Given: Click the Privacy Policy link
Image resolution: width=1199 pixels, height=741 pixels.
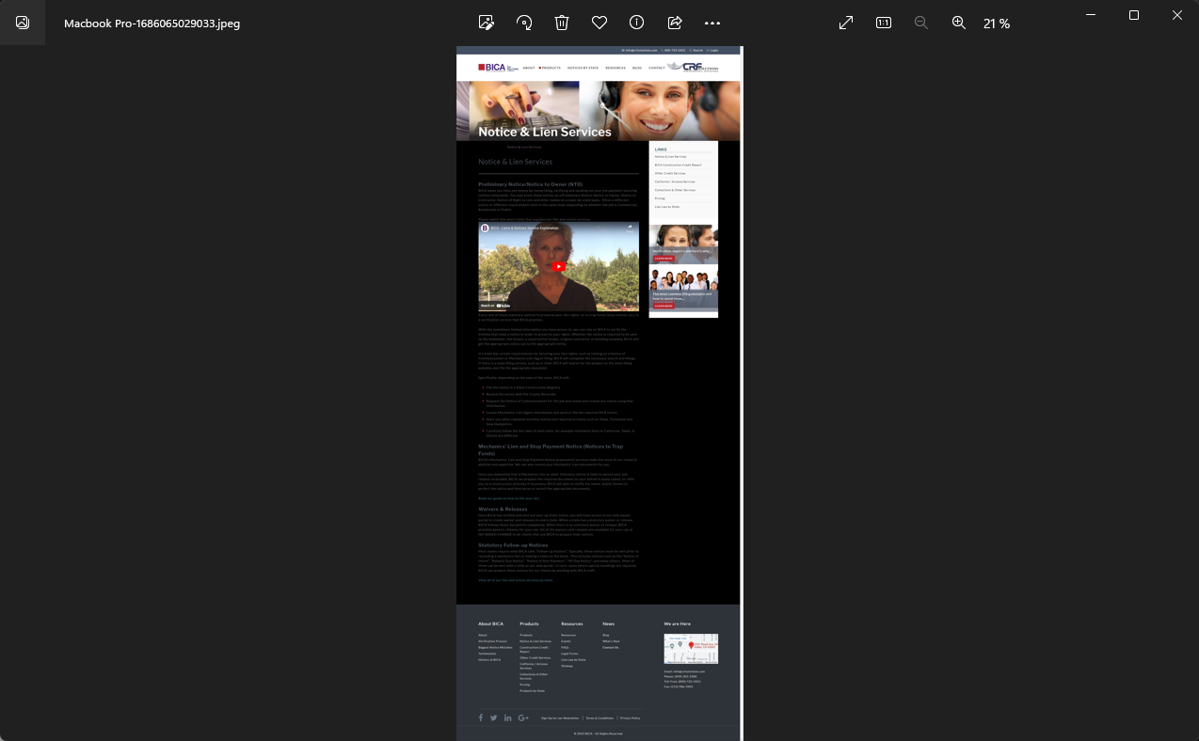Looking at the screenshot, I should click(630, 717).
